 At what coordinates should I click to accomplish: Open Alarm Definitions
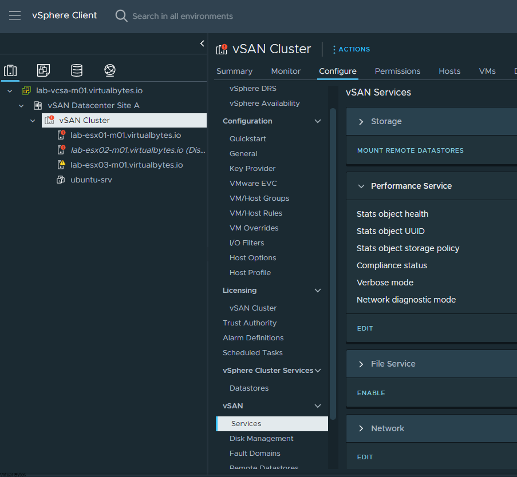click(253, 337)
